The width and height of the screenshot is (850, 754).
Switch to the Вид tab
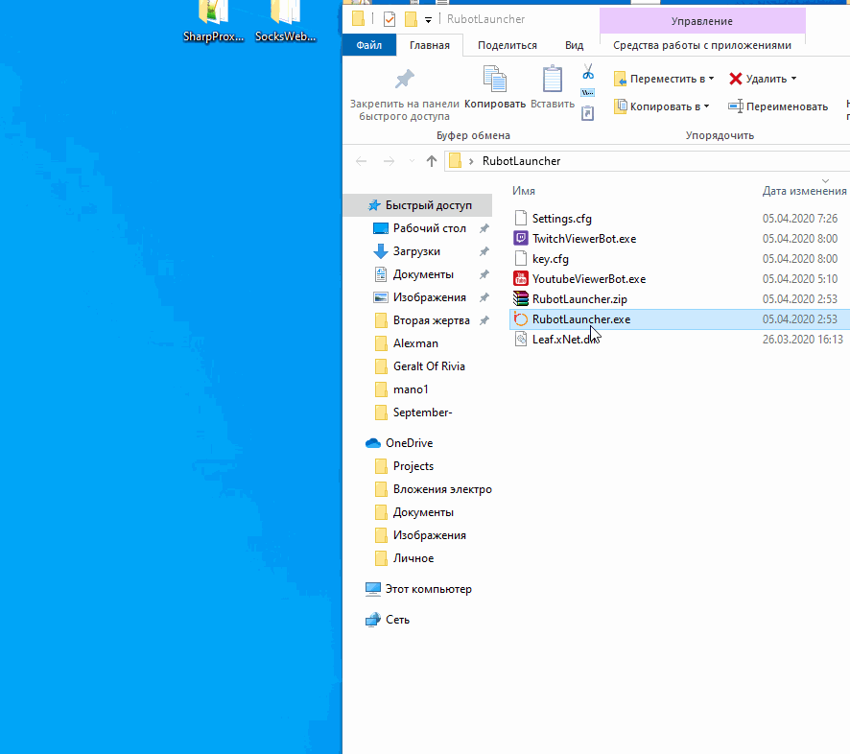[574, 45]
